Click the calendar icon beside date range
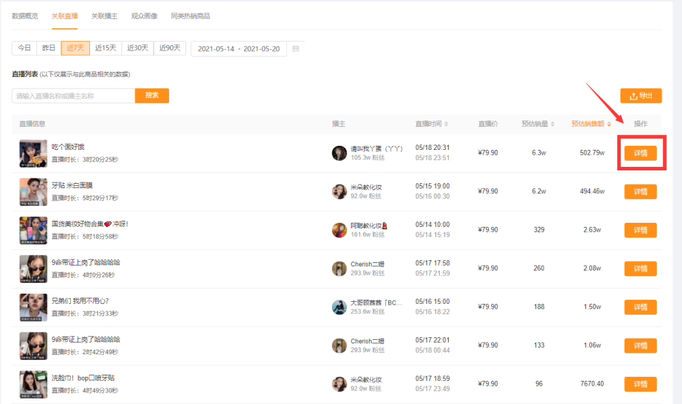The height and width of the screenshot is (404, 682). 295,48
